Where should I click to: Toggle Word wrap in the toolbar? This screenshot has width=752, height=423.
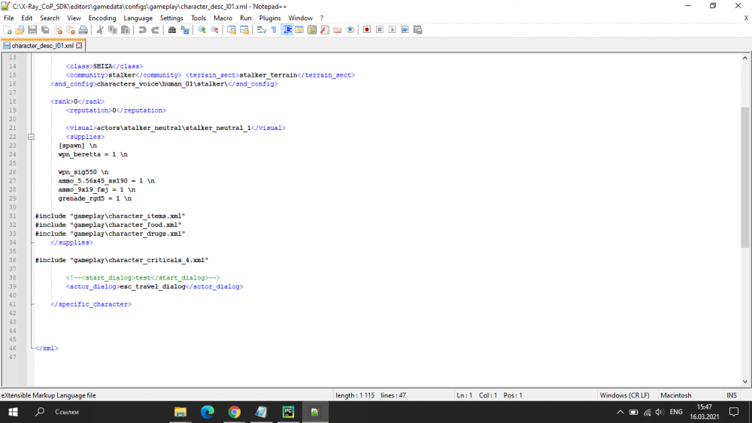(x=261, y=30)
